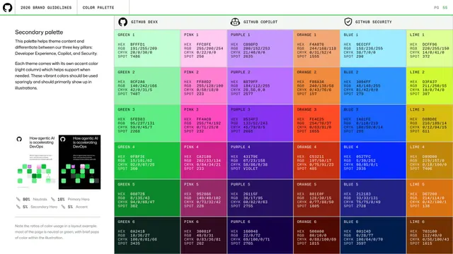Screen dimensions: 453x254
Task: Click the 80% Neutrals ratio label
Action: click(x=35, y=199)
